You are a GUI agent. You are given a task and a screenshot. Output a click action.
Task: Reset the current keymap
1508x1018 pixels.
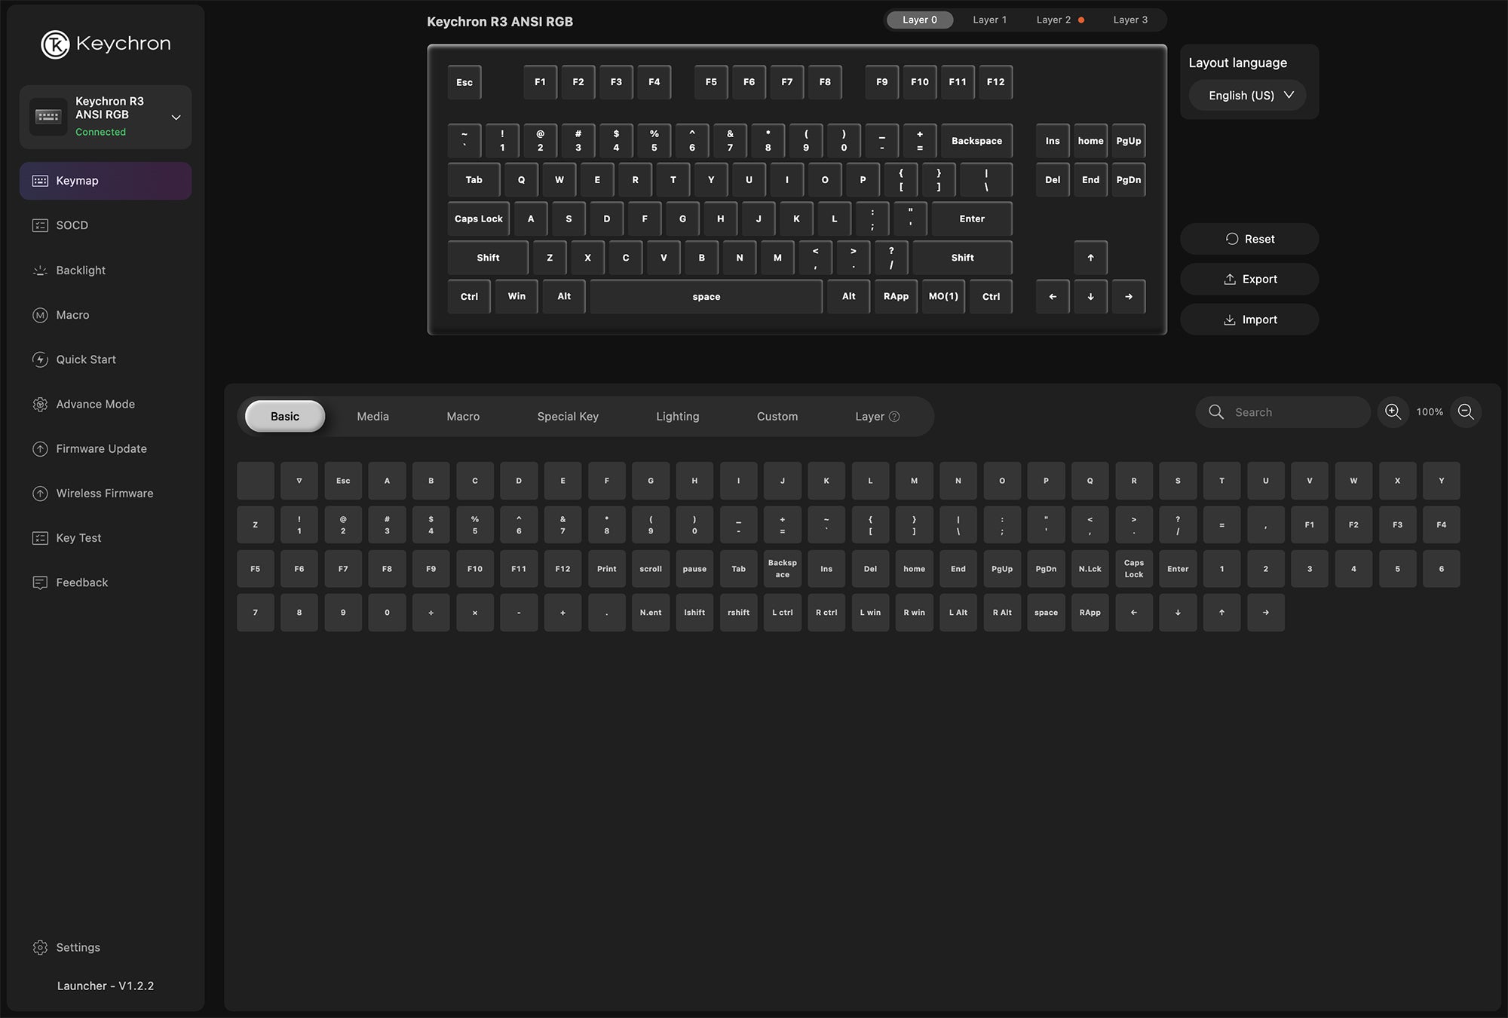coord(1249,239)
